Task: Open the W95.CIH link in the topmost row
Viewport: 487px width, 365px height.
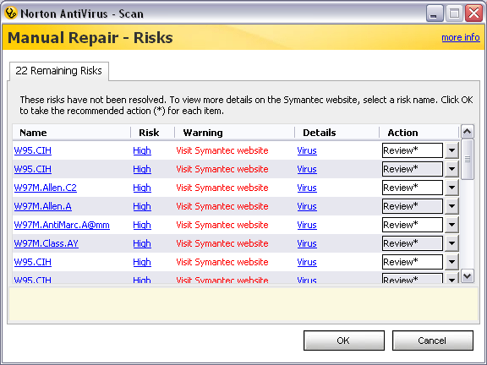Action: tap(33, 150)
